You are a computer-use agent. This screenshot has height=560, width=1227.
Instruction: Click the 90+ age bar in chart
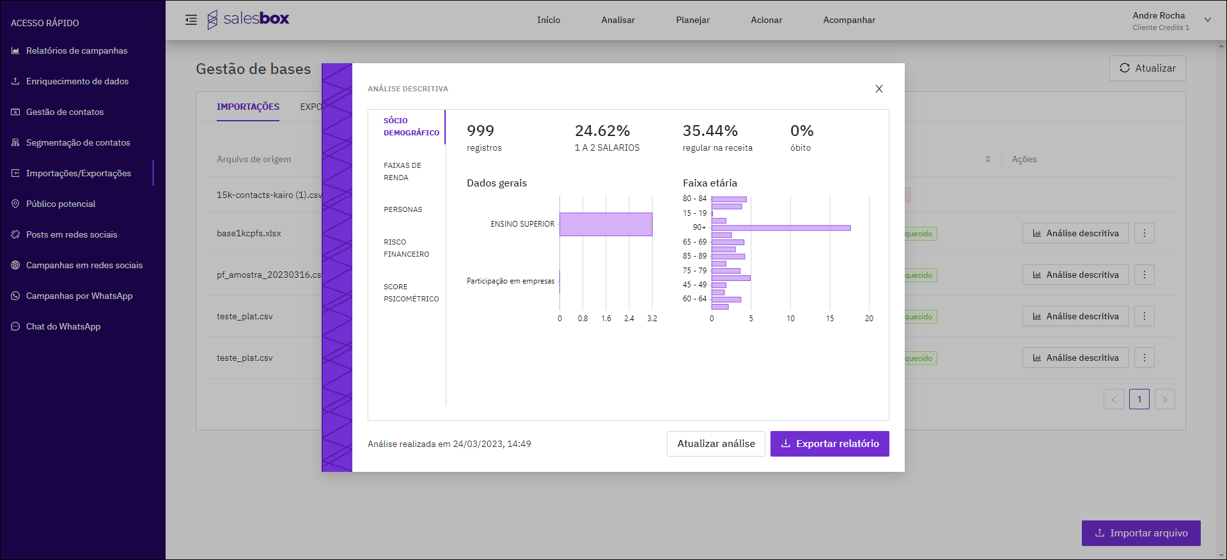781,227
